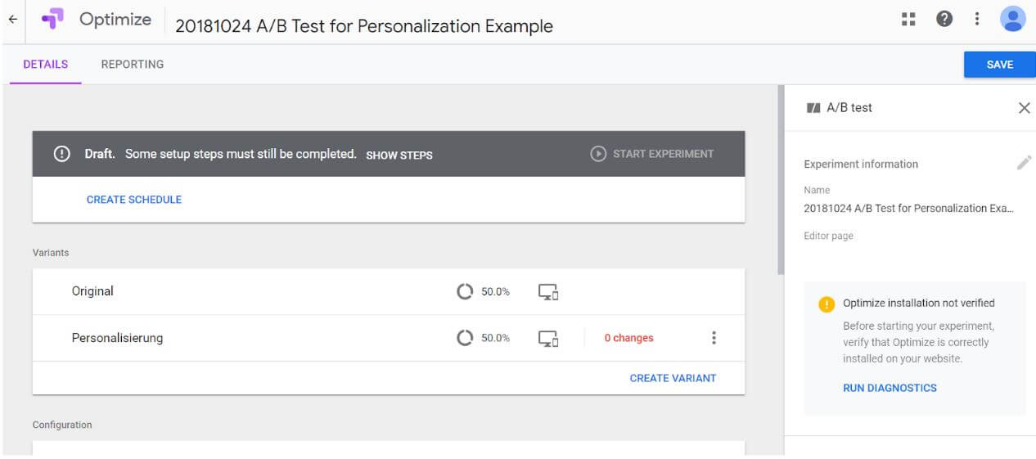Edit experiment information with the pencil icon
This screenshot has height=459, width=1036.
coord(1024,163)
